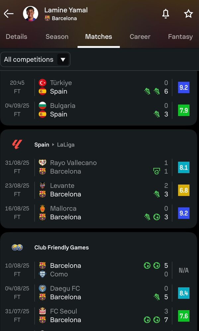The image size is (199, 331).
Task: Click the 9.2 rating badge for Türkiye match
Action: point(183,87)
